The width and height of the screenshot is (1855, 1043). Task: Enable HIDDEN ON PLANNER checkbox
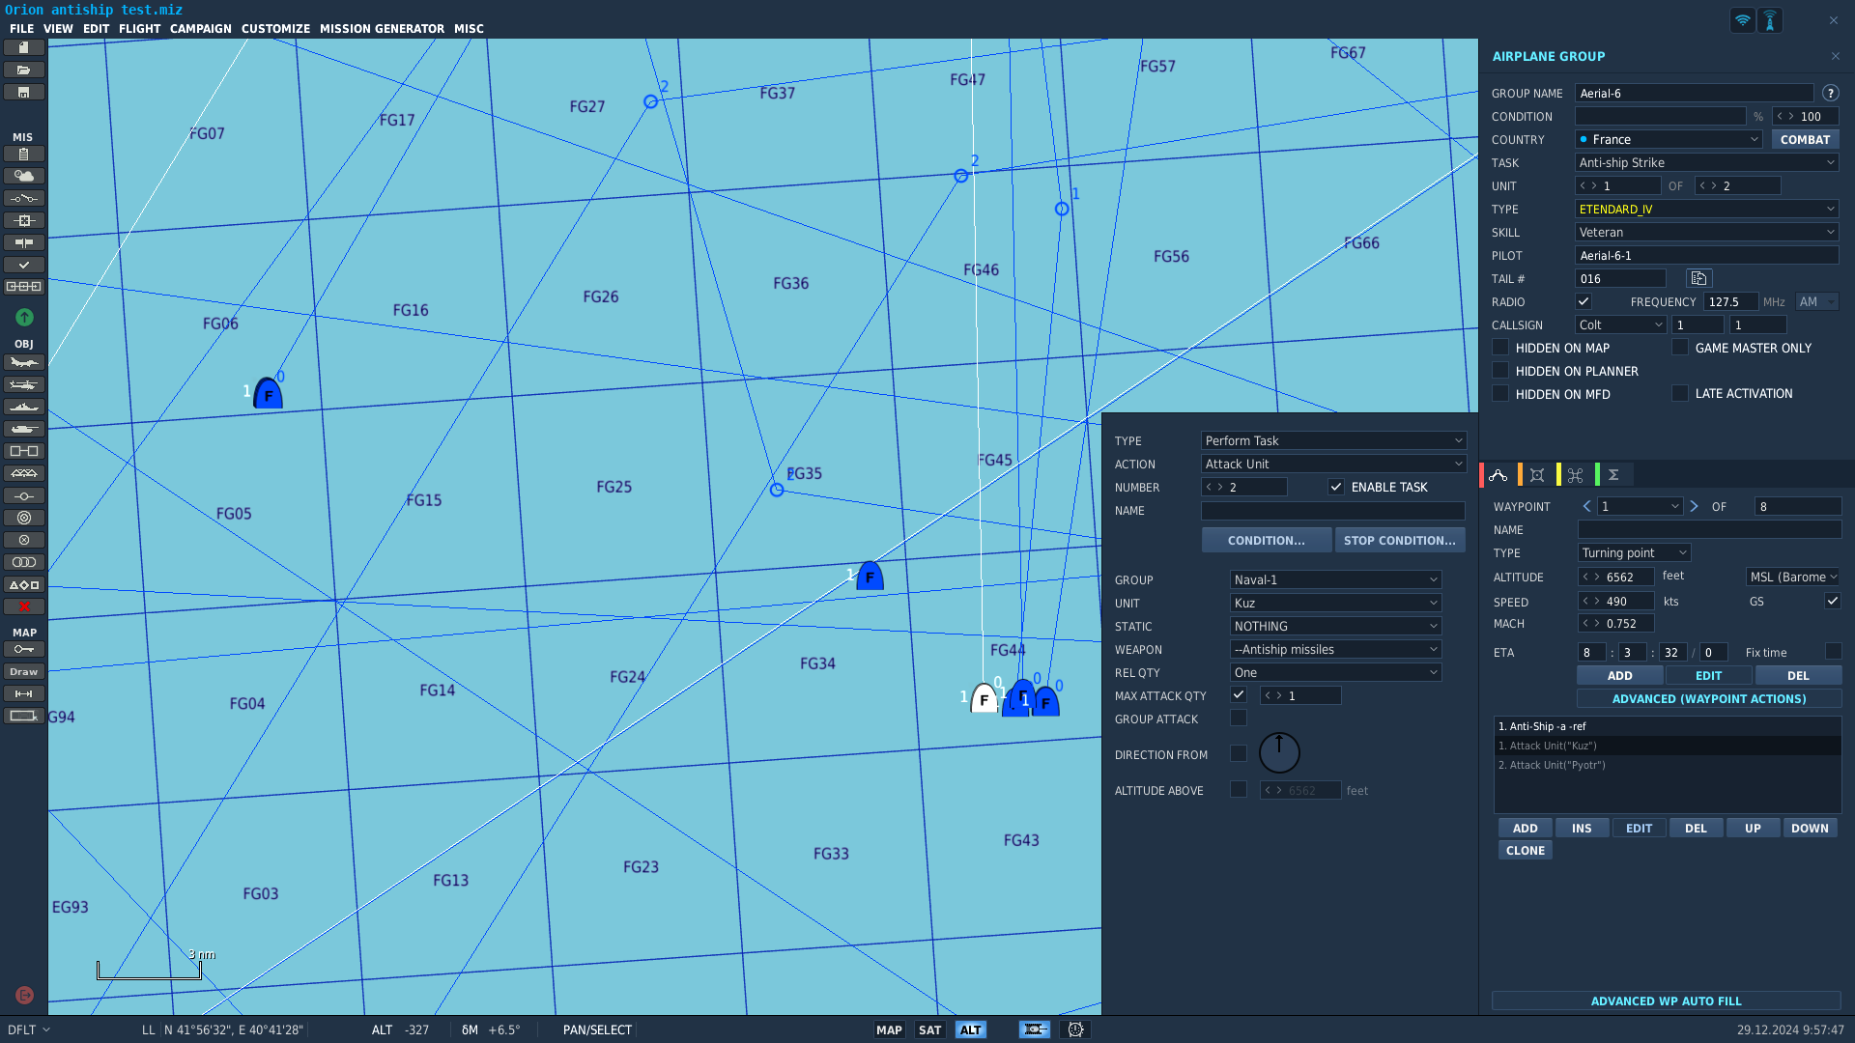pyautogui.click(x=1500, y=371)
